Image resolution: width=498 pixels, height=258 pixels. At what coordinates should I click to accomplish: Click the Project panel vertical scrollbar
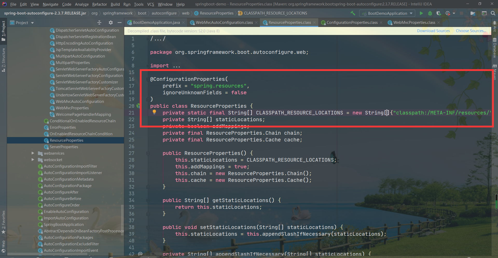coord(122,220)
